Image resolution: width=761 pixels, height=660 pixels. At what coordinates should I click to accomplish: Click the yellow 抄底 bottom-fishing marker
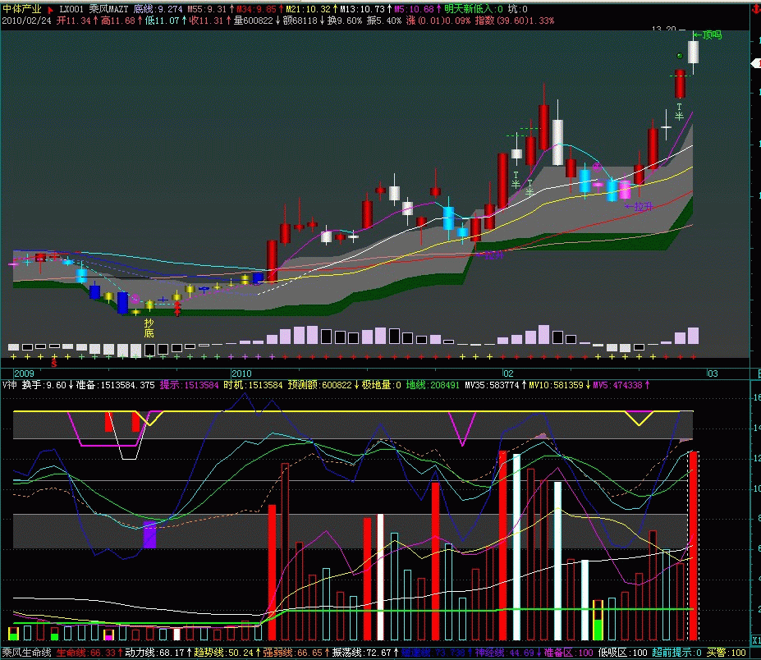coord(149,328)
